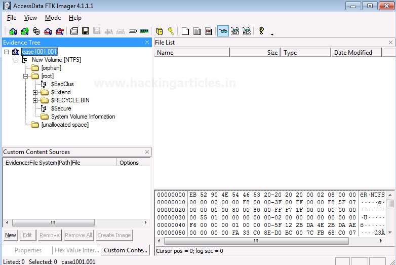Click greyed Create Custom Content Image icon
Viewport: 396px width, 265px height.
121,31
